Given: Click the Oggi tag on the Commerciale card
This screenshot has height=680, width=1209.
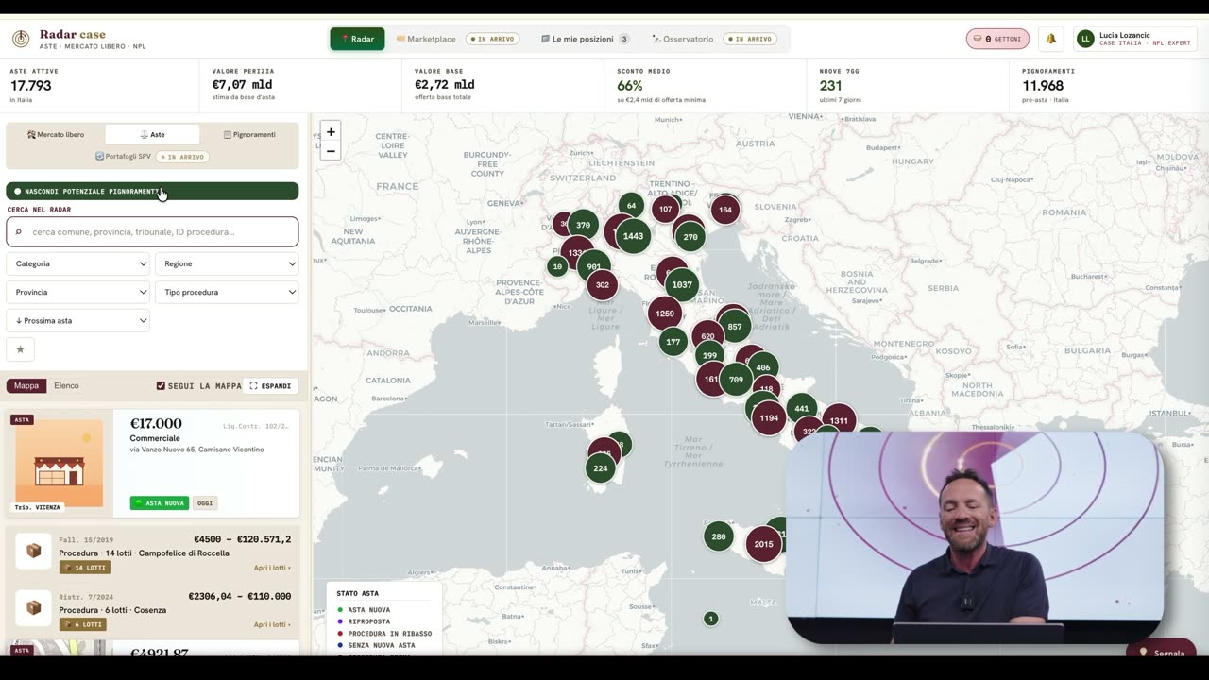Looking at the screenshot, I should point(205,503).
